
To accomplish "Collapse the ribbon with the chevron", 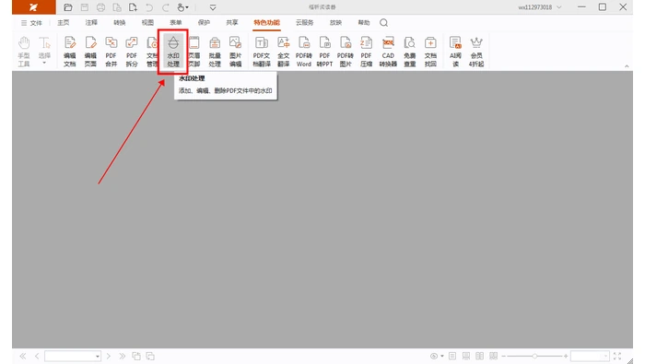I will click(627, 65).
